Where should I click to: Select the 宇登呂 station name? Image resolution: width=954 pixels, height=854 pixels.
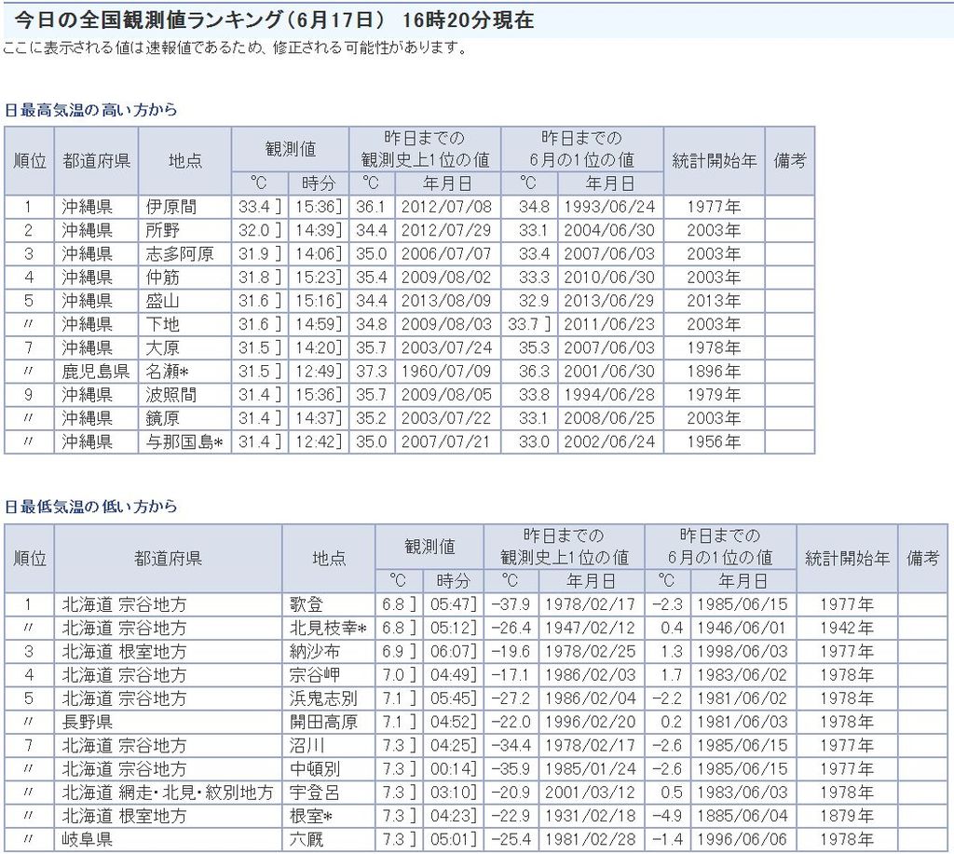pos(314,792)
